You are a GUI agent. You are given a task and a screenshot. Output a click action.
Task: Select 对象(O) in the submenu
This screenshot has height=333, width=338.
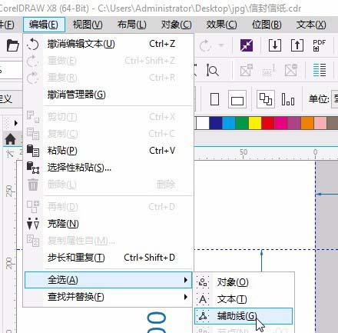[244, 282]
